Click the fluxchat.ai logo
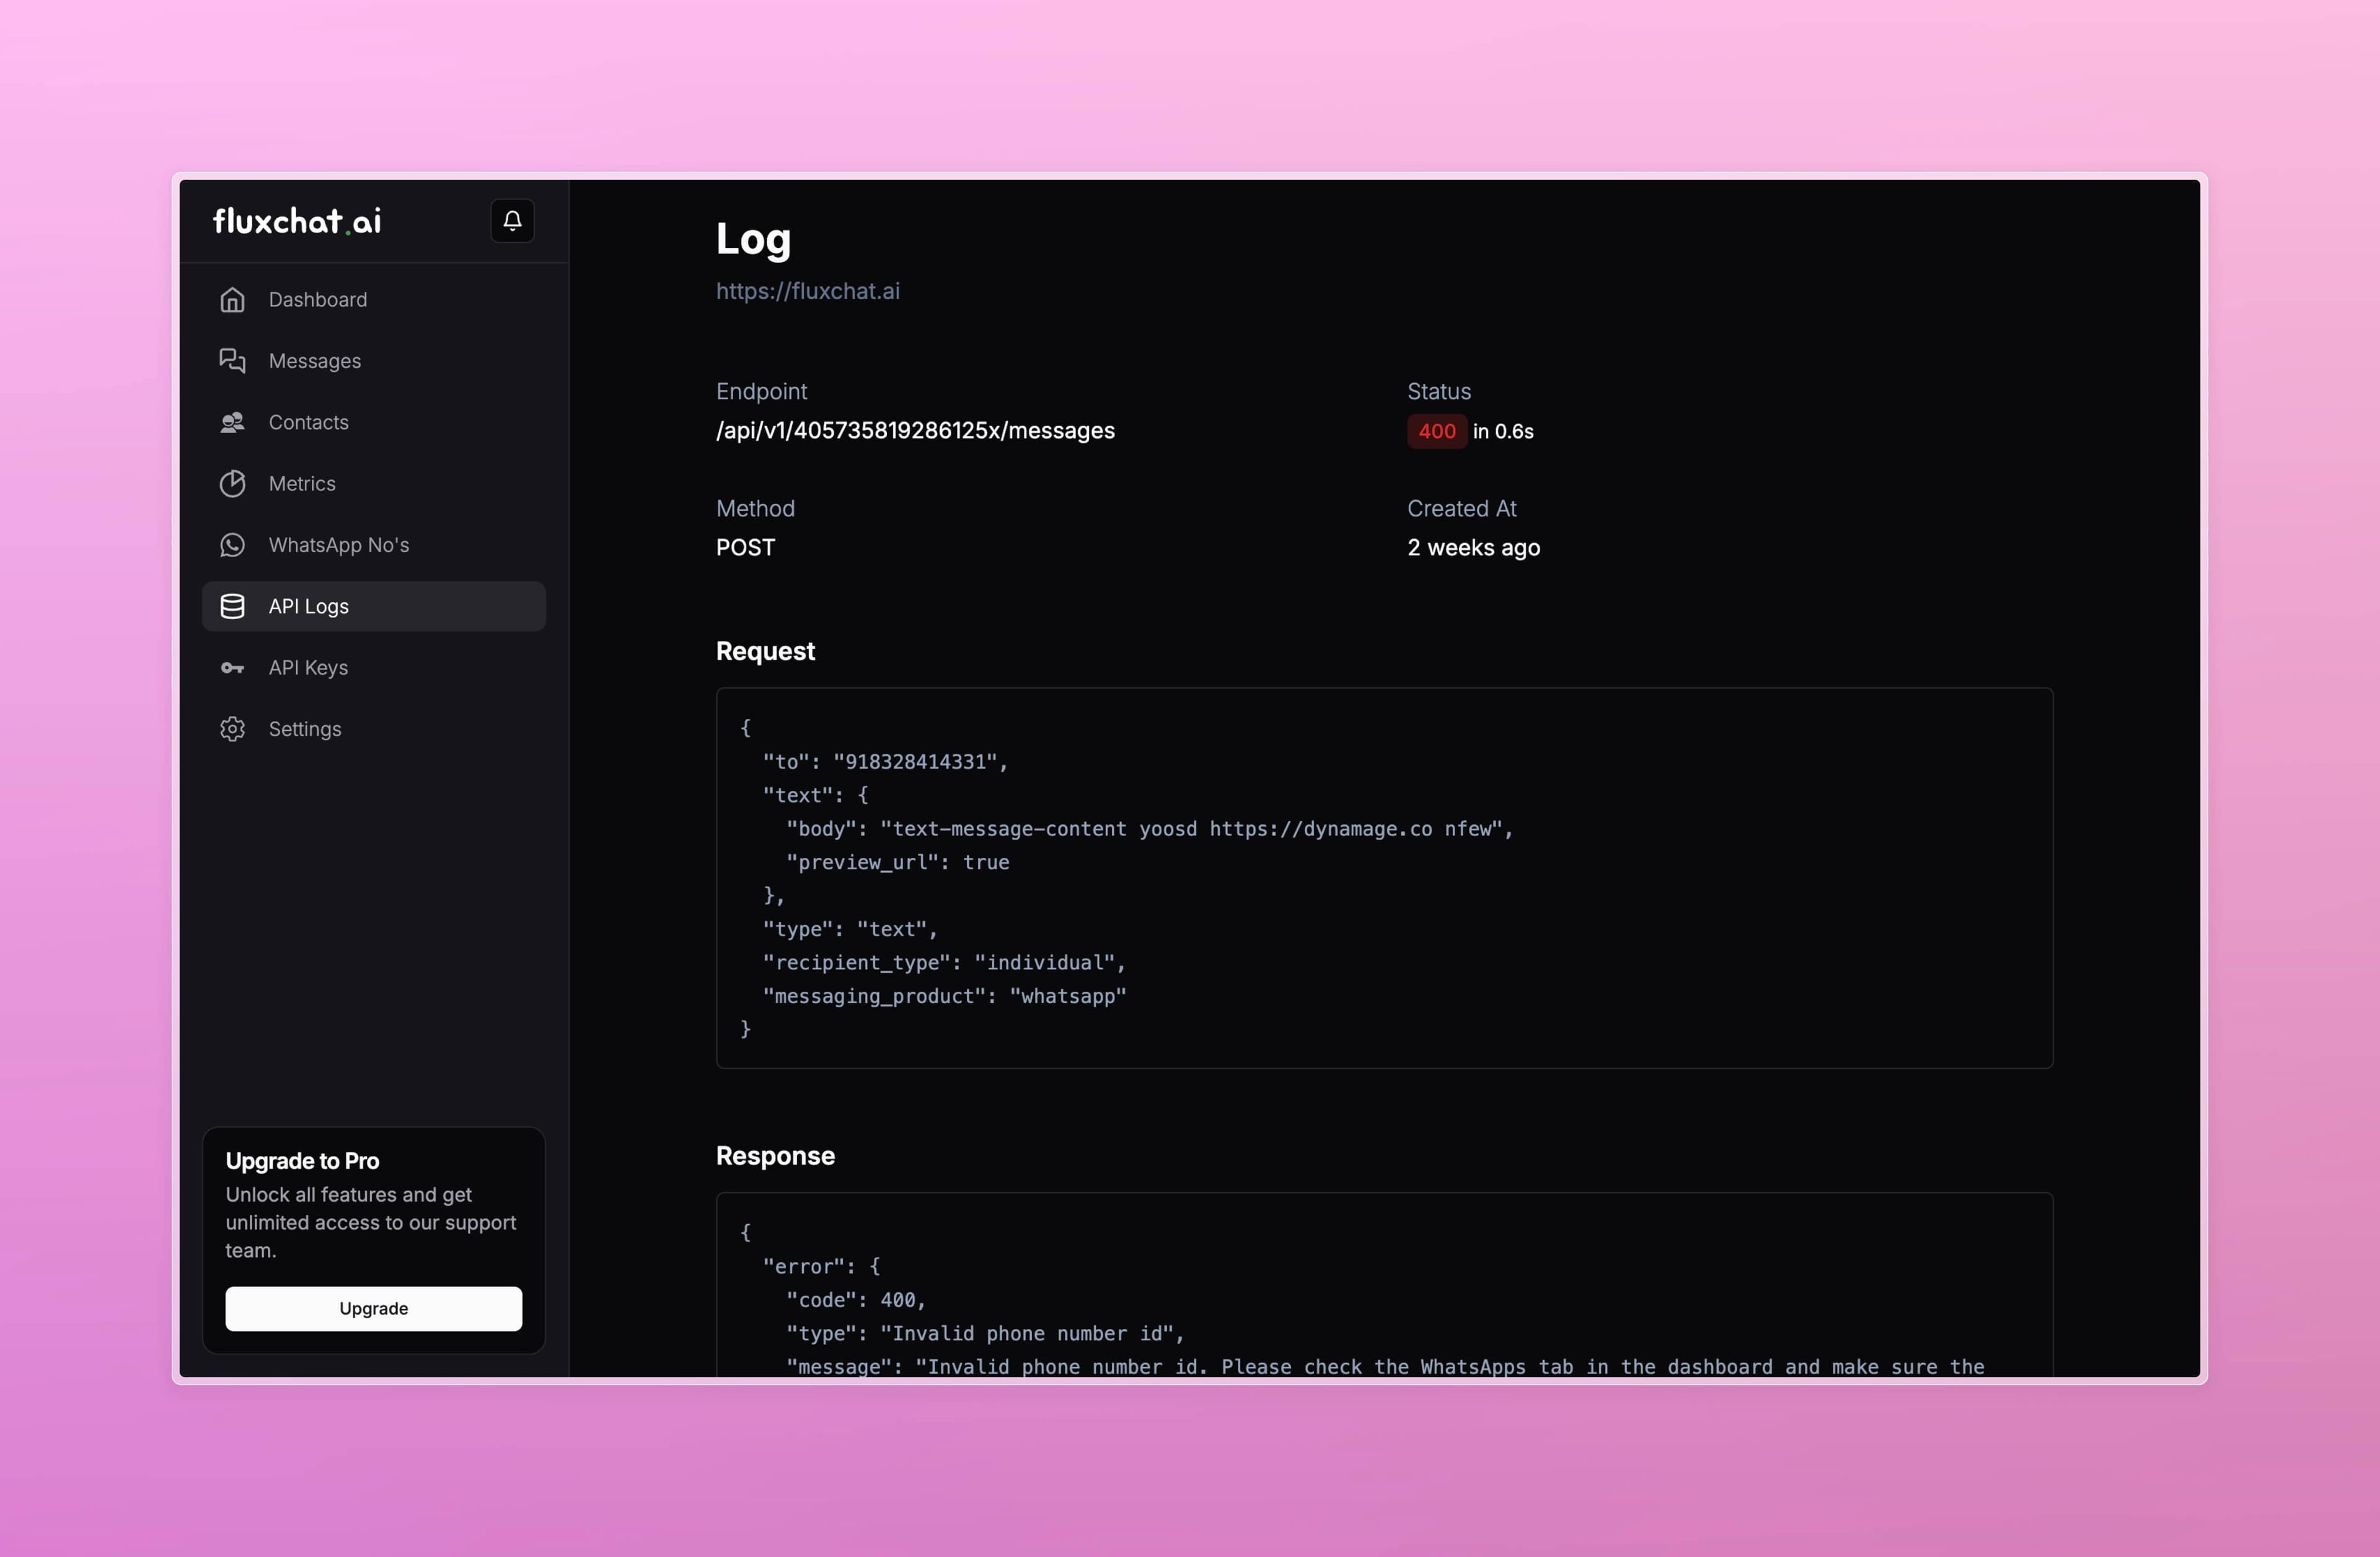Image resolution: width=2380 pixels, height=1557 pixels. 297,221
